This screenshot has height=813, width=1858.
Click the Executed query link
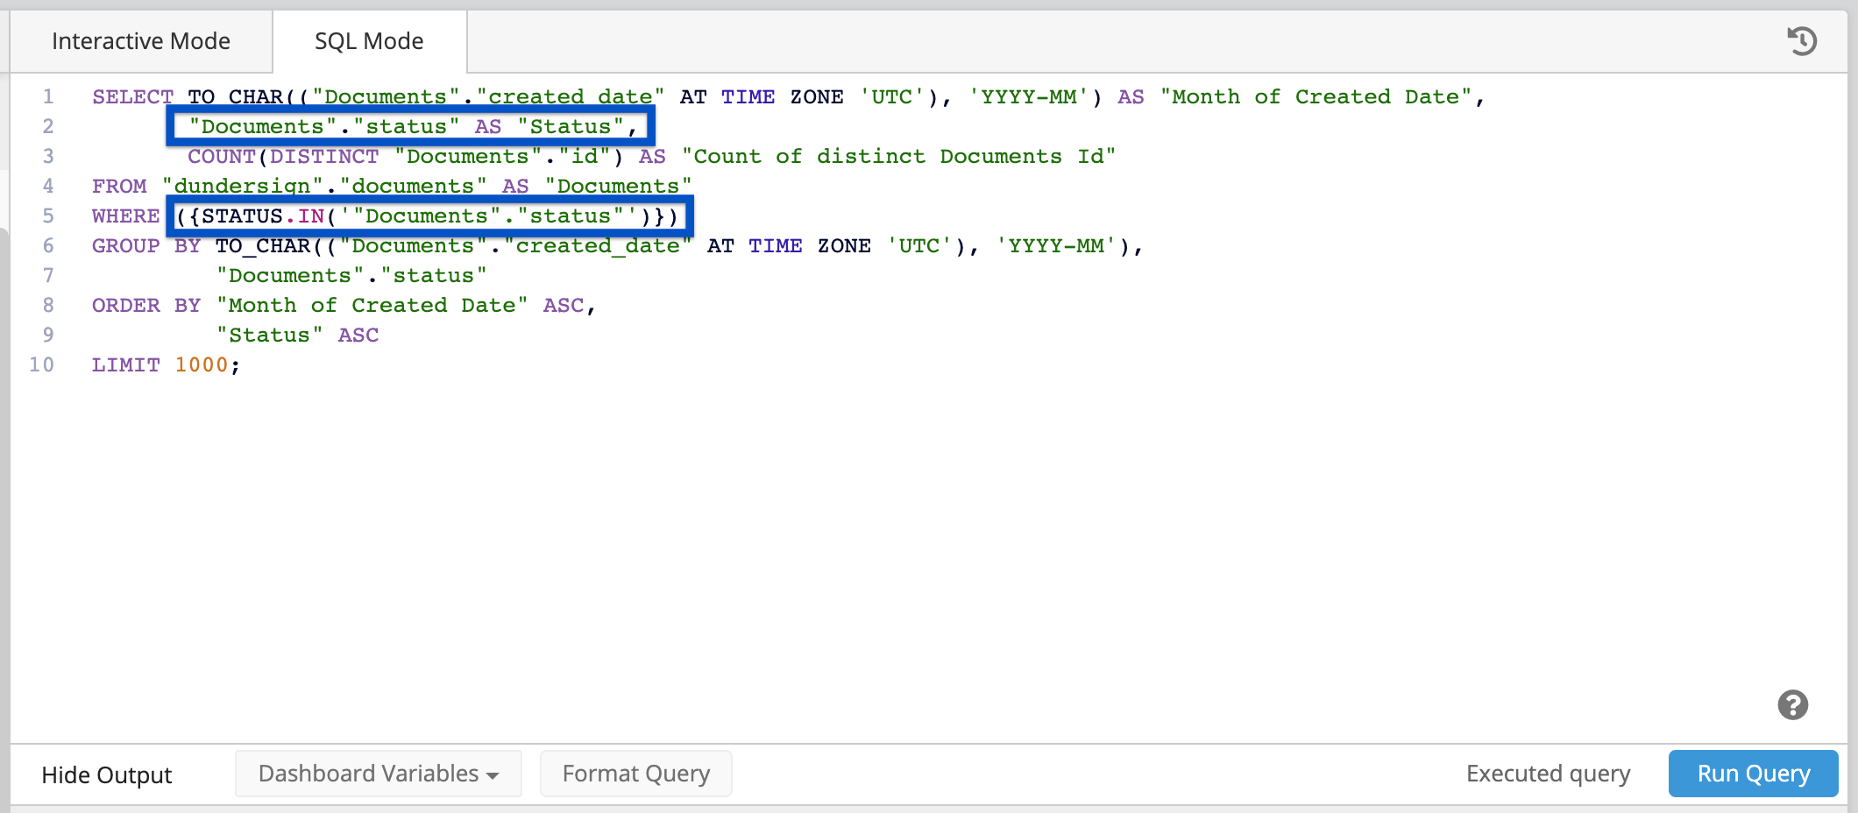pos(1549,774)
